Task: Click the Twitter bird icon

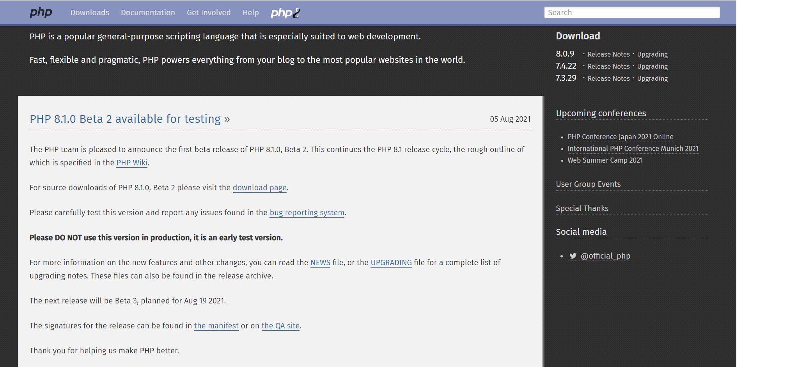Action: pos(573,256)
